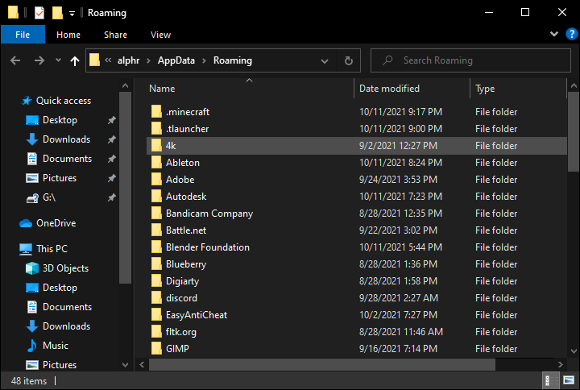Click the Properties icon in title bar
This screenshot has height=390, width=580.
(x=39, y=13)
